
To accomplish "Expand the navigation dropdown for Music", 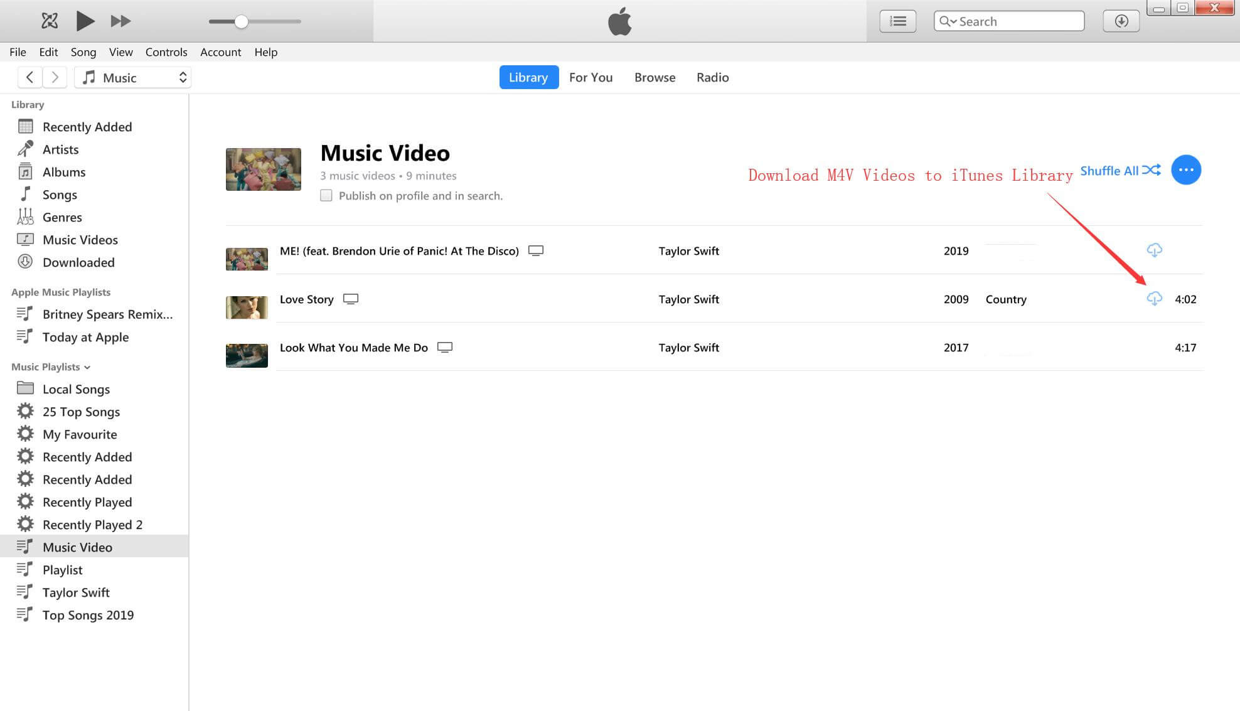I will click(x=181, y=77).
